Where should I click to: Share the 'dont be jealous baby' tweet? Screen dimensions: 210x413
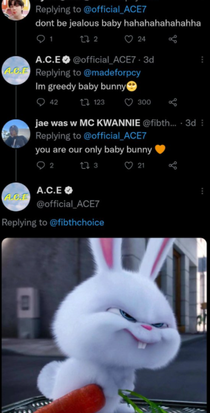pos(173,39)
